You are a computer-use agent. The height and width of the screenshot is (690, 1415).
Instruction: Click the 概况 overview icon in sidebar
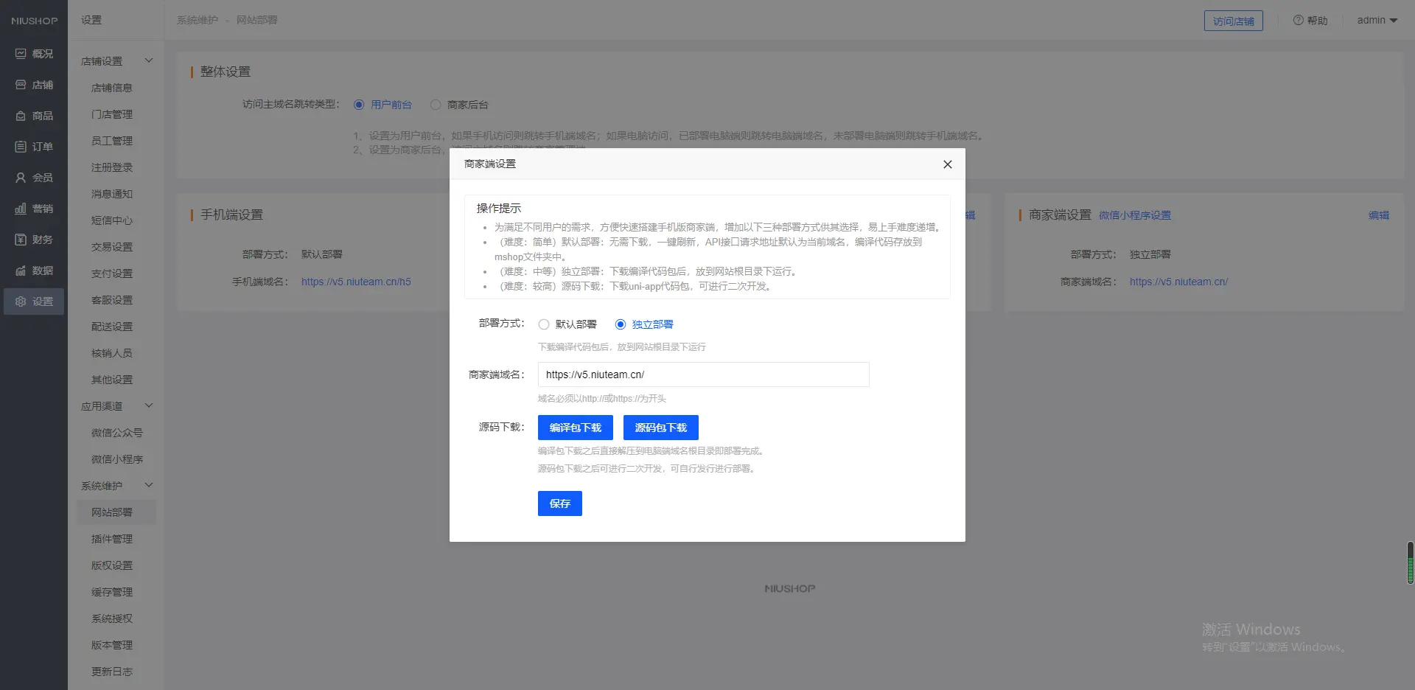point(21,54)
